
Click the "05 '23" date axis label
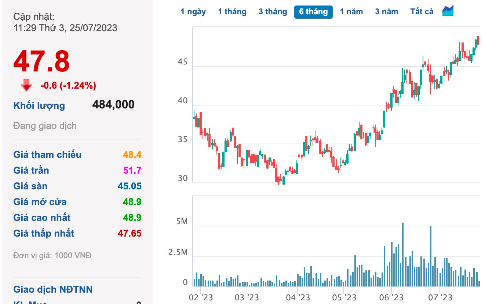pyautogui.click(x=345, y=297)
